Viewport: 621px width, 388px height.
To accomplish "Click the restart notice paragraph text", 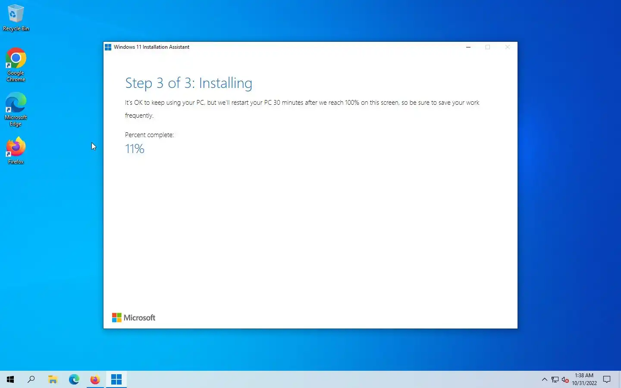I will [x=302, y=109].
